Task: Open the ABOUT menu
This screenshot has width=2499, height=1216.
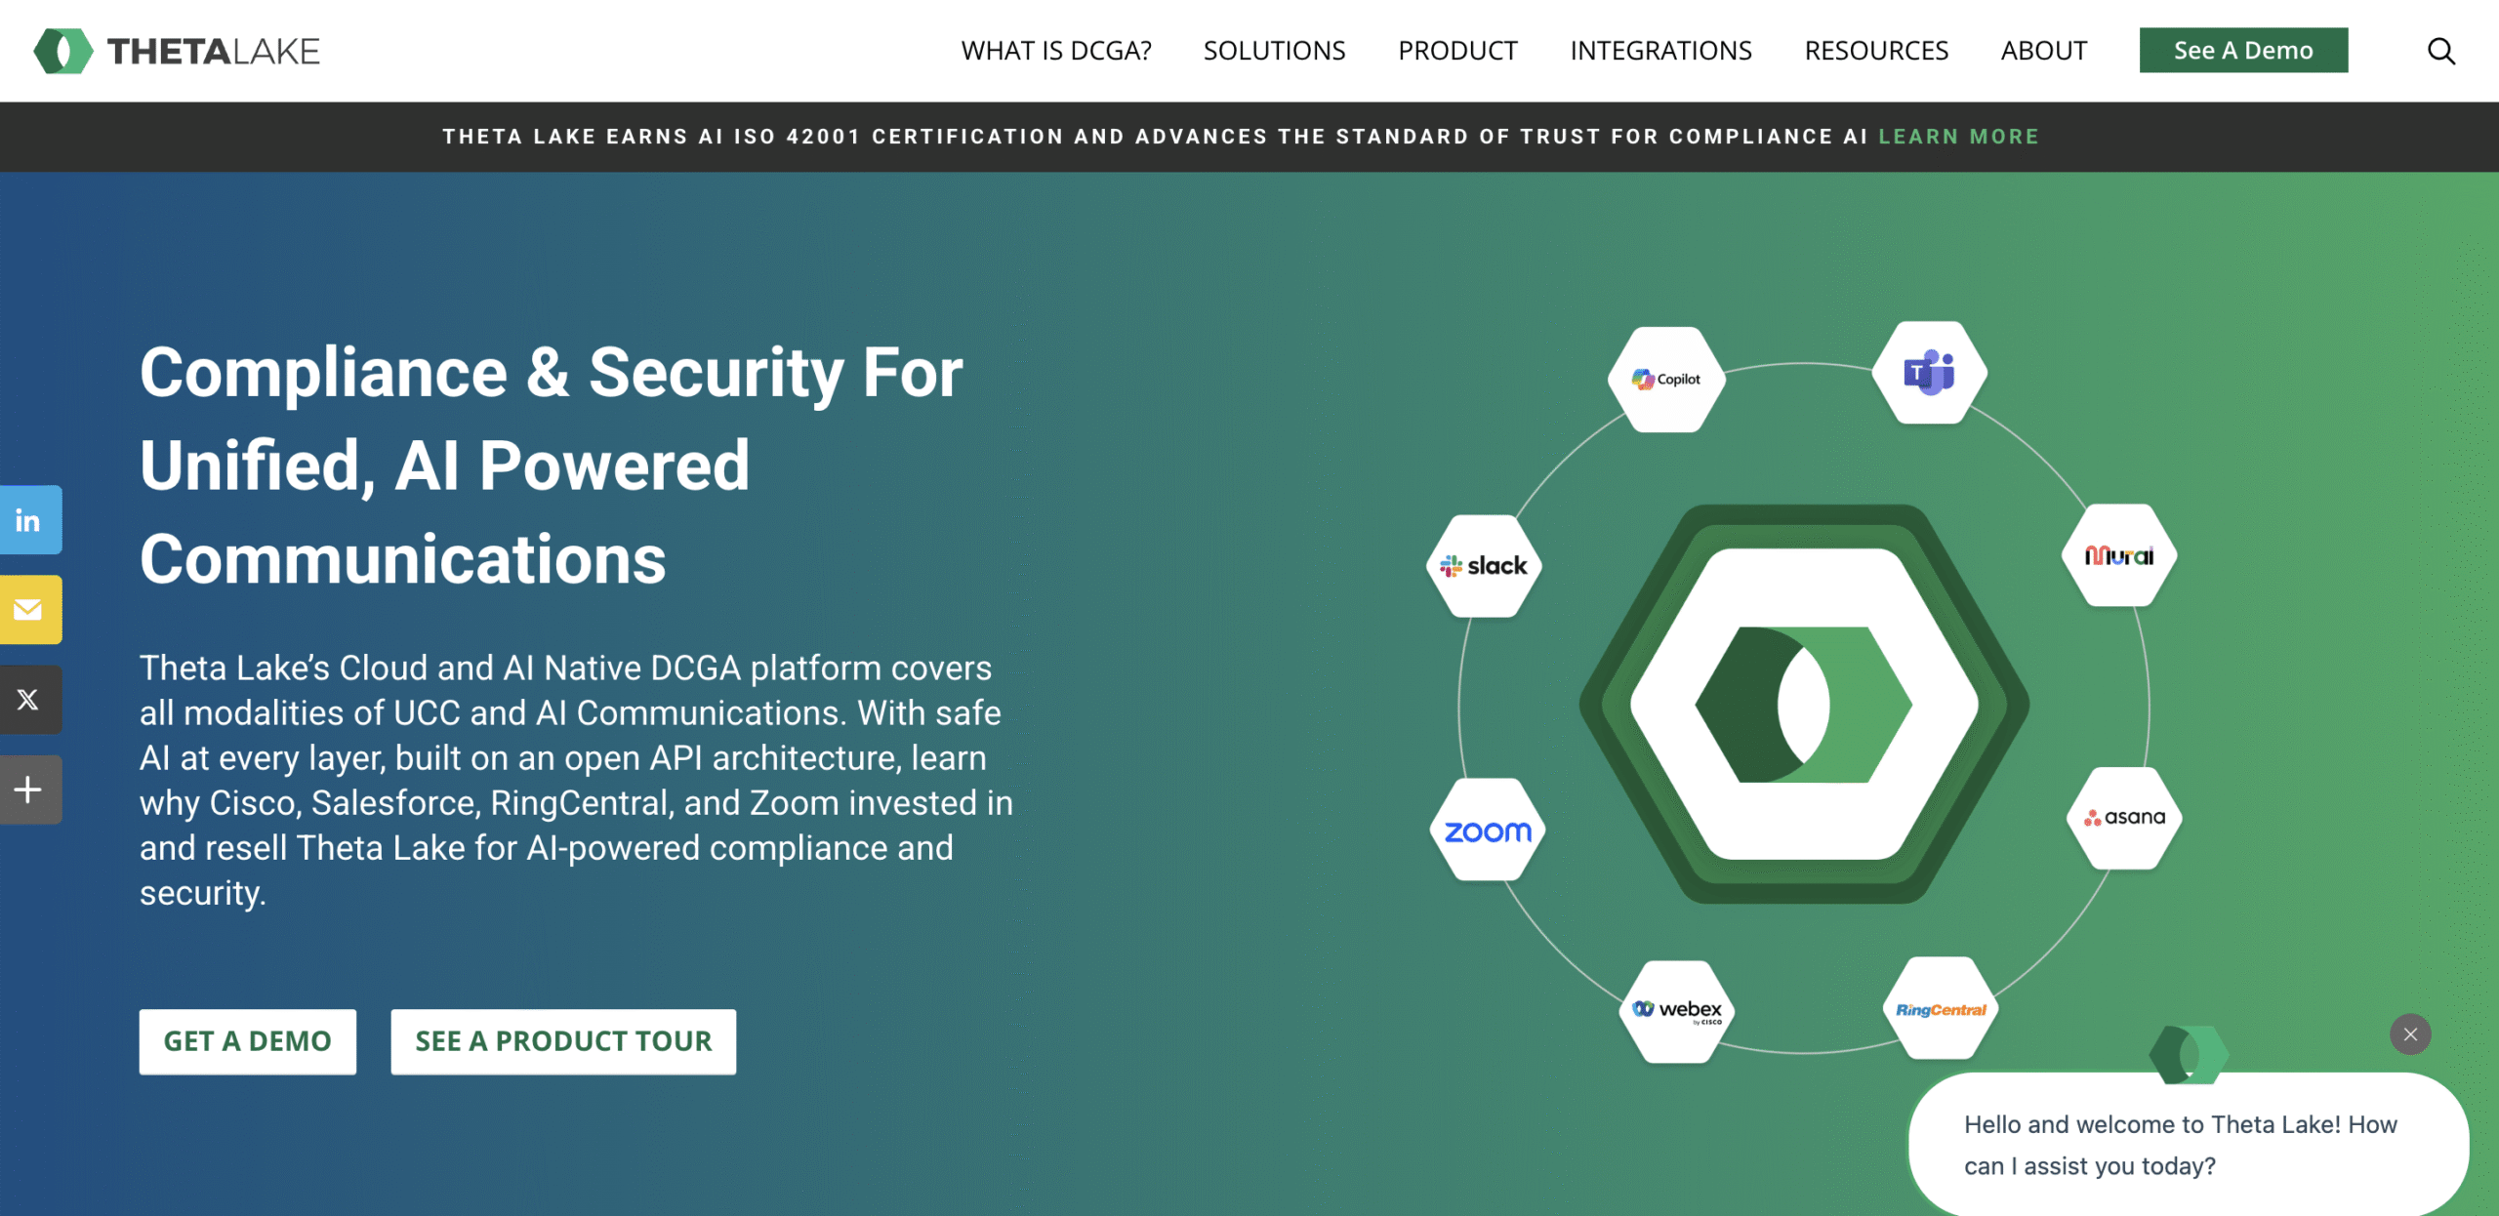Action: pos(2044,51)
